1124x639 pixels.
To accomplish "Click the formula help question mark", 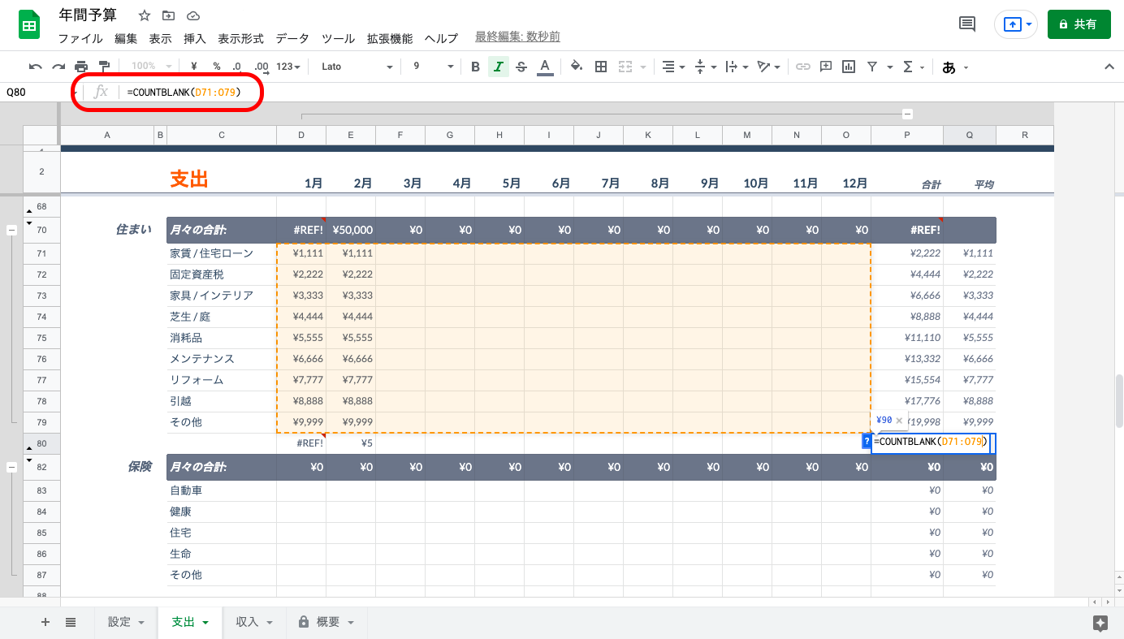I will pos(867,441).
